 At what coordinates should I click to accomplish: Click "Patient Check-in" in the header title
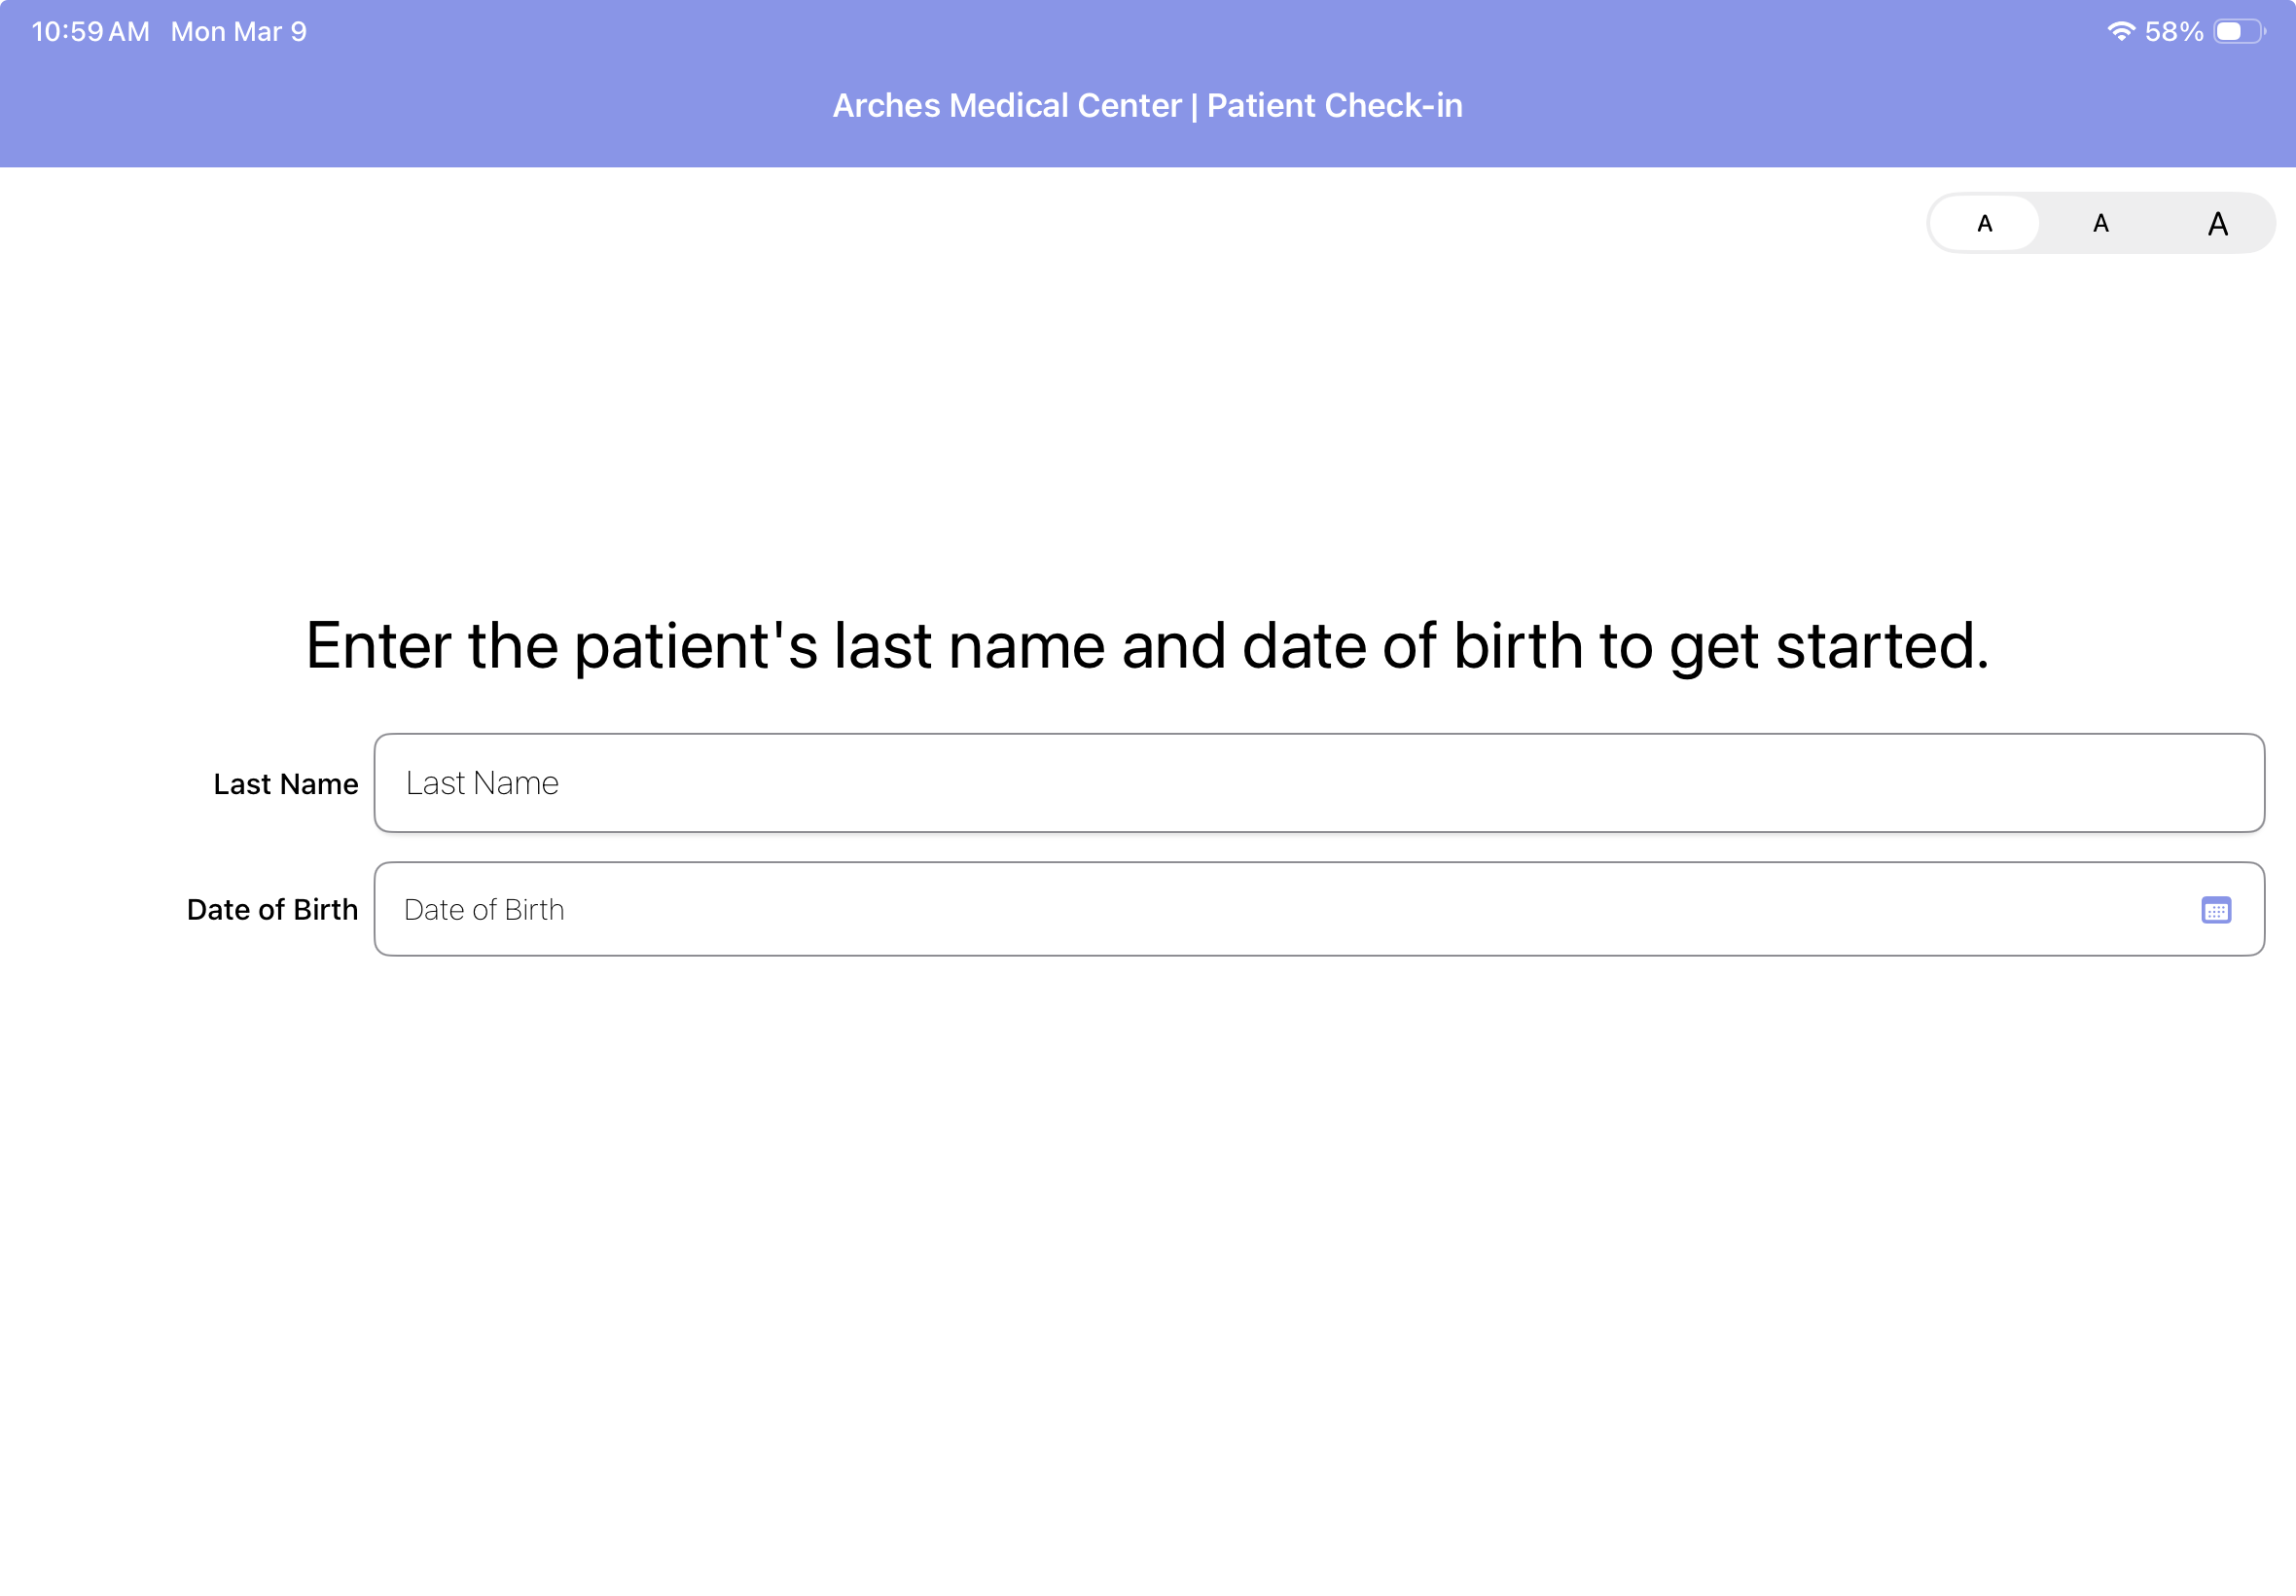pyautogui.click(x=1335, y=105)
